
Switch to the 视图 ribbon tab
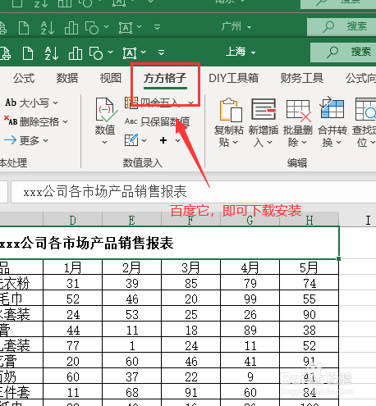click(110, 78)
